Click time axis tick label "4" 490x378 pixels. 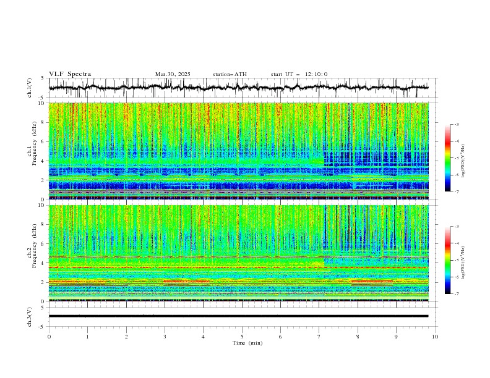click(x=203, y=337)
